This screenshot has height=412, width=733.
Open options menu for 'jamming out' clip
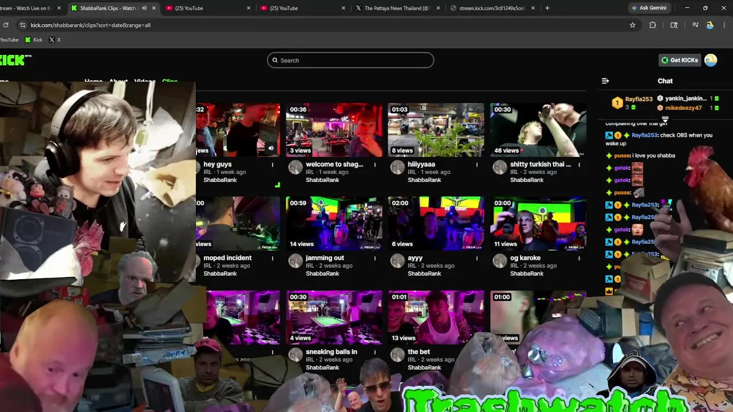[x=375, y=259]
